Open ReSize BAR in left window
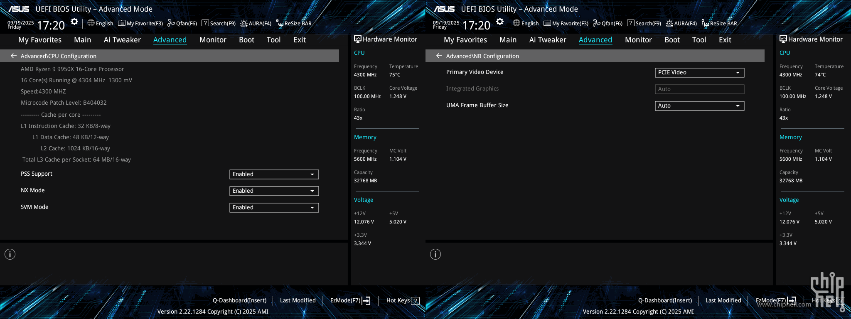Screen dimensions: 851x319 point(294,23)
